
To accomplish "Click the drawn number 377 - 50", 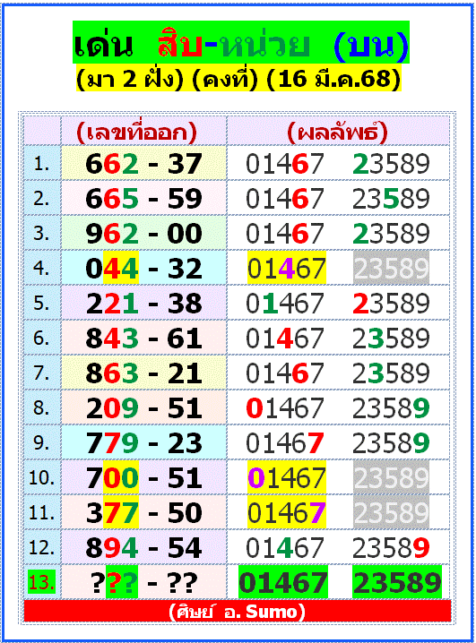I will 143,512.
